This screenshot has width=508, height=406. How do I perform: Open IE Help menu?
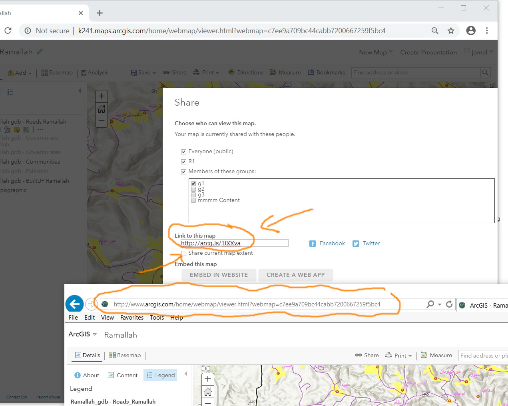tap(177, 317)
